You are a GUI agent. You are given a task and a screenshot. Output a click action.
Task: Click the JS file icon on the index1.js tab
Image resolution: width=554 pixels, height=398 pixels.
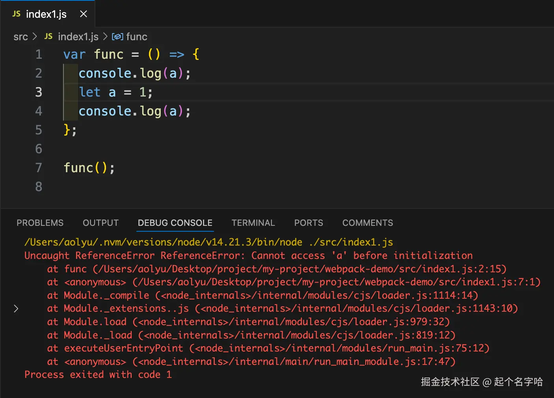coord(16,14)
